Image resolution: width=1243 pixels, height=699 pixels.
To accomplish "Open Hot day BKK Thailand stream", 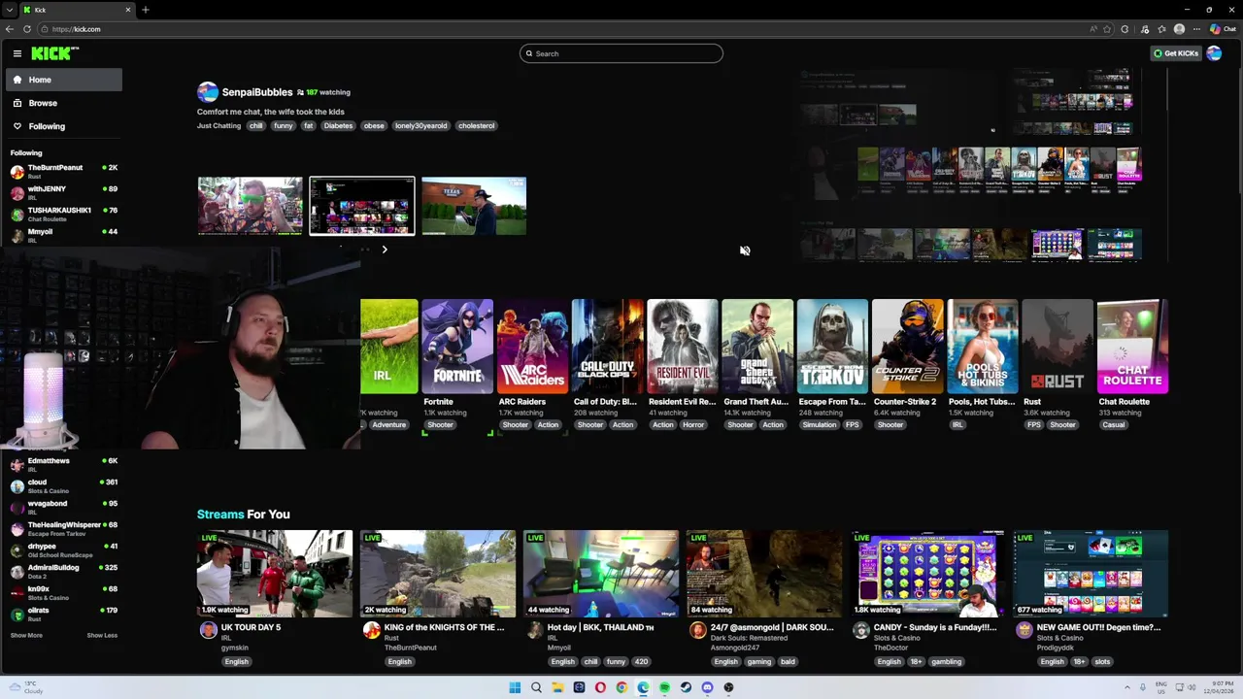I will [601, 574].
